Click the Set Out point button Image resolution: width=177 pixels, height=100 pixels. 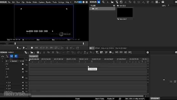[x=24, y=48]
